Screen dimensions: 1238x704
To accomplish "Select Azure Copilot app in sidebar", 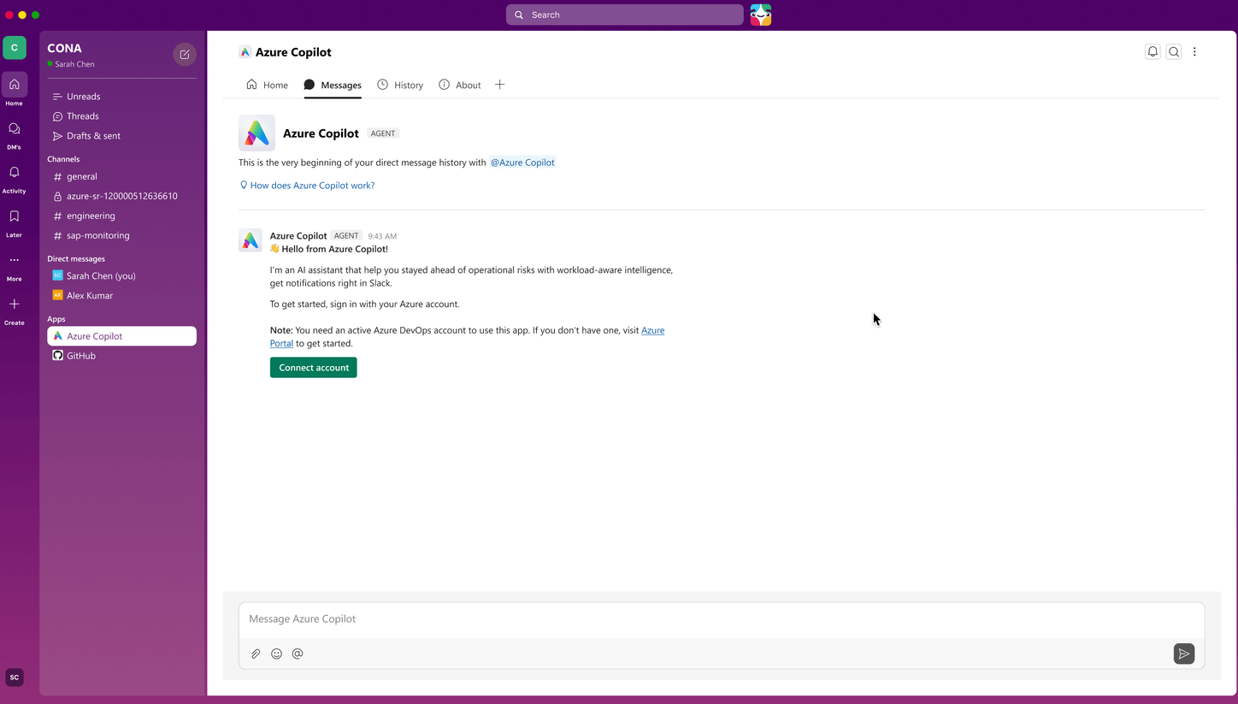I will coord(121,336).
